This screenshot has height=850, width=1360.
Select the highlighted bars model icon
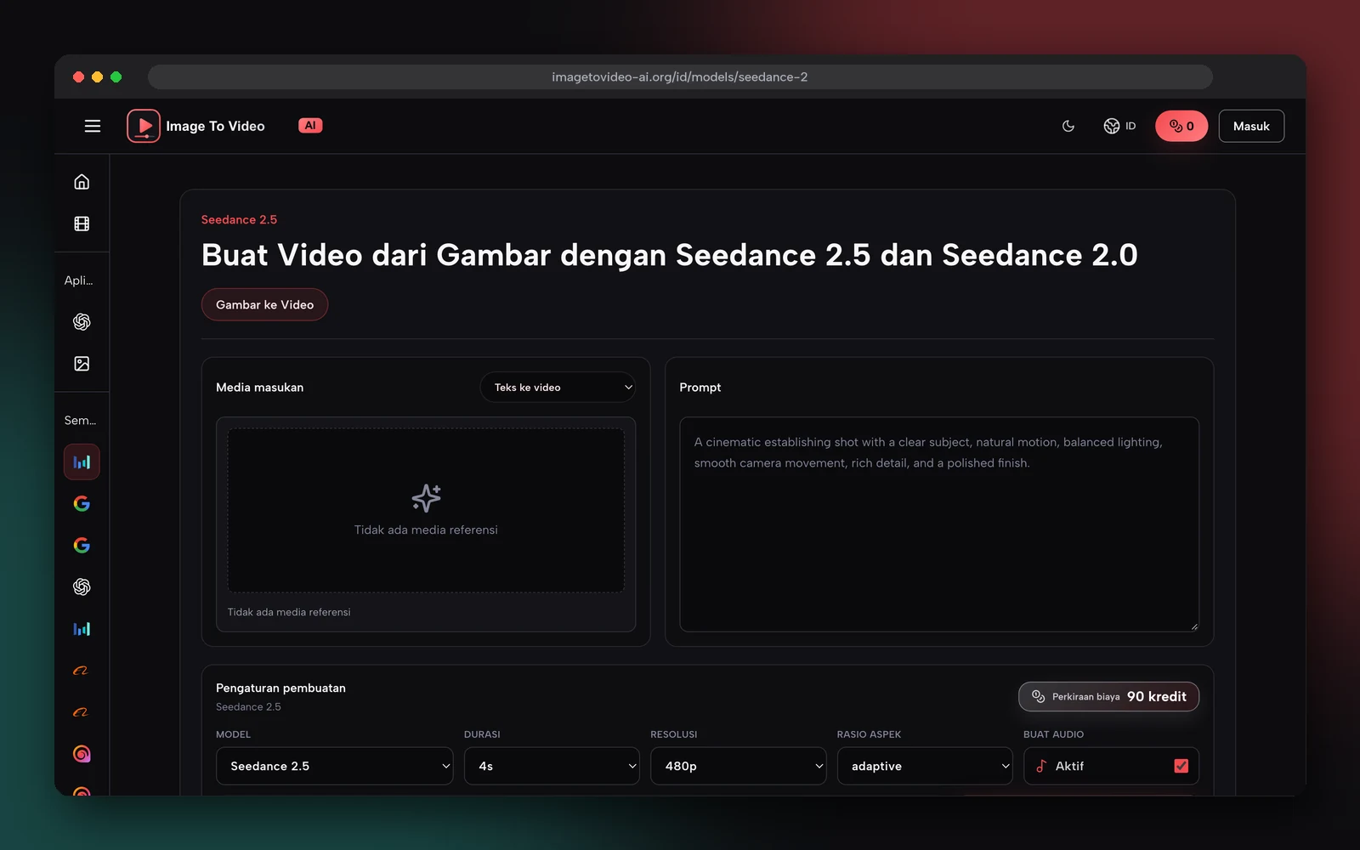click(82, 462)
